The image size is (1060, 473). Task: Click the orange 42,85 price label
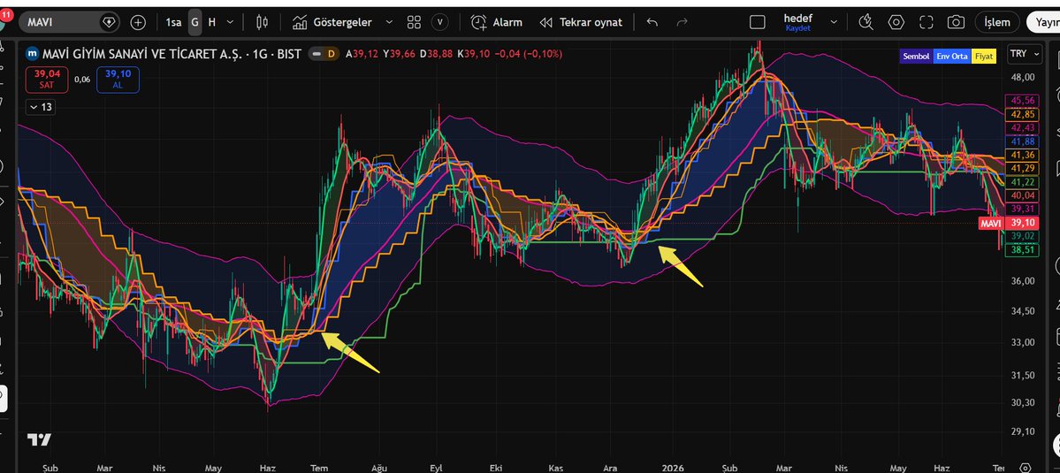point(1023,114)
